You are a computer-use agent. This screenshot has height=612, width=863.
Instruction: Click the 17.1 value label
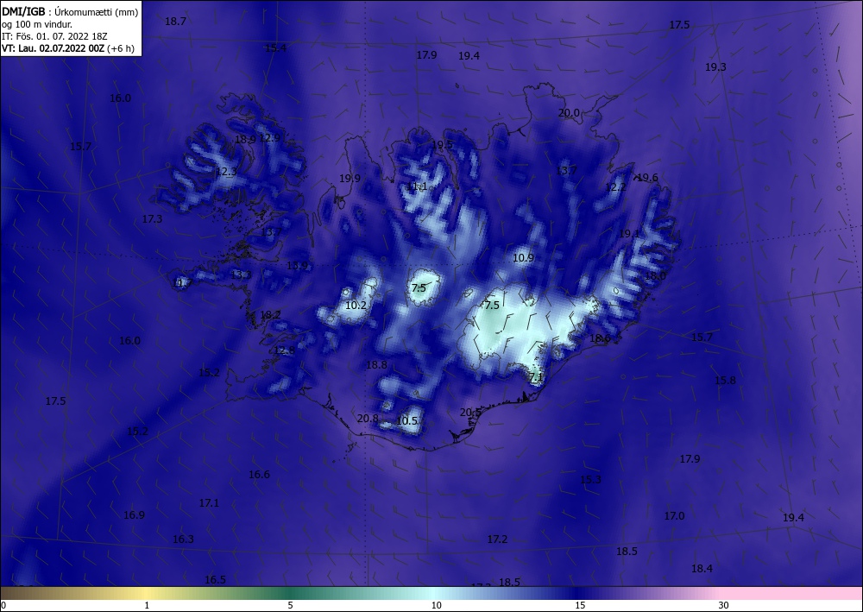(x=209, y=503)
